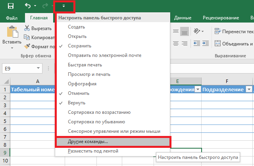Click the Redo arrow icon

(45, 6)
